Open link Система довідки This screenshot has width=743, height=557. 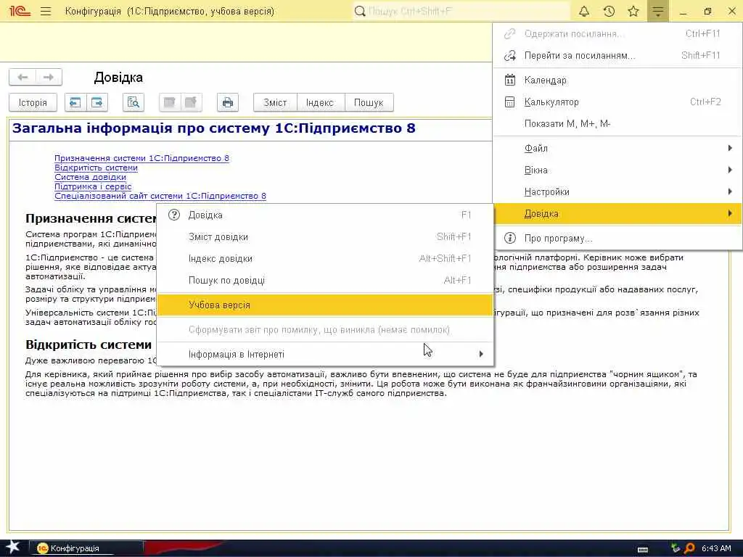(x=91, y=177)
